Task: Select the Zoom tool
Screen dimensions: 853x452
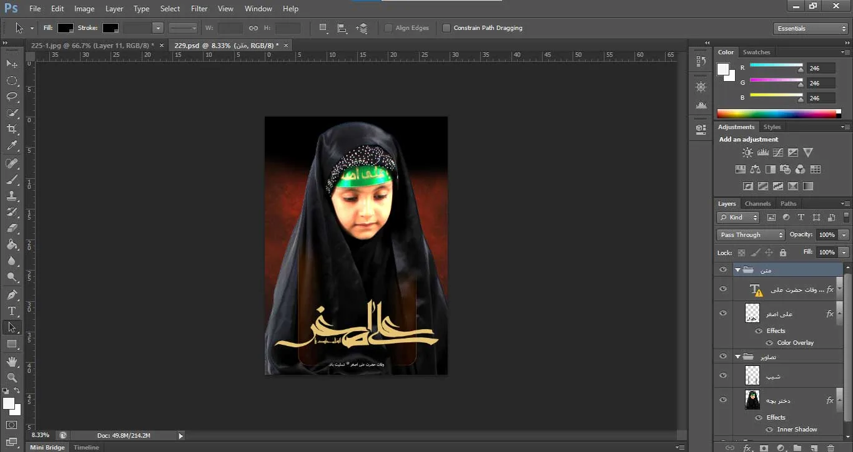Action: click(12, 377)
